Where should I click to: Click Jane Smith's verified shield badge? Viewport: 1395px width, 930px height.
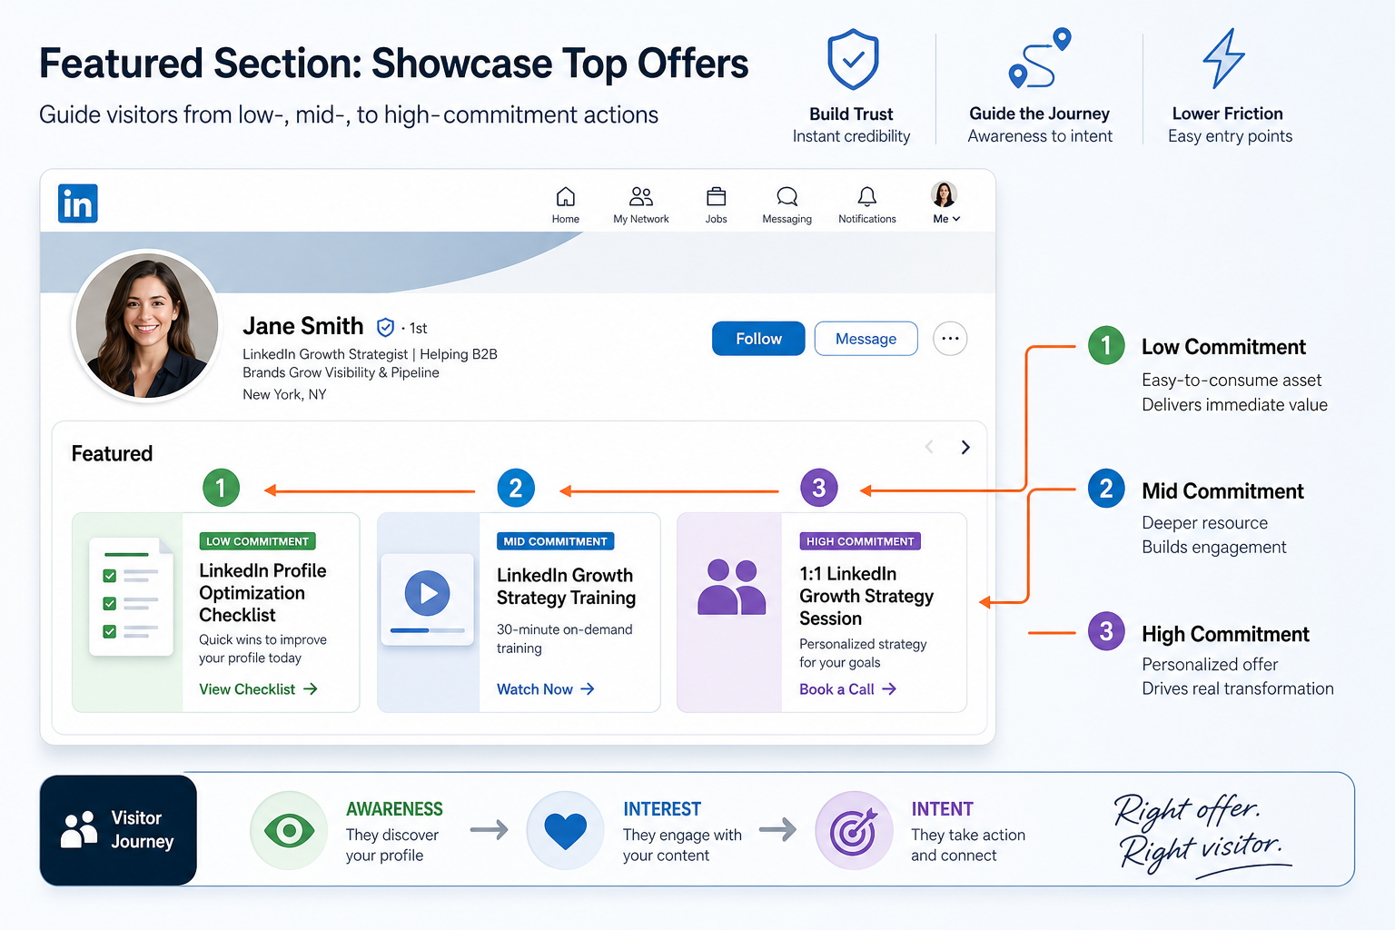click(385, 327)
